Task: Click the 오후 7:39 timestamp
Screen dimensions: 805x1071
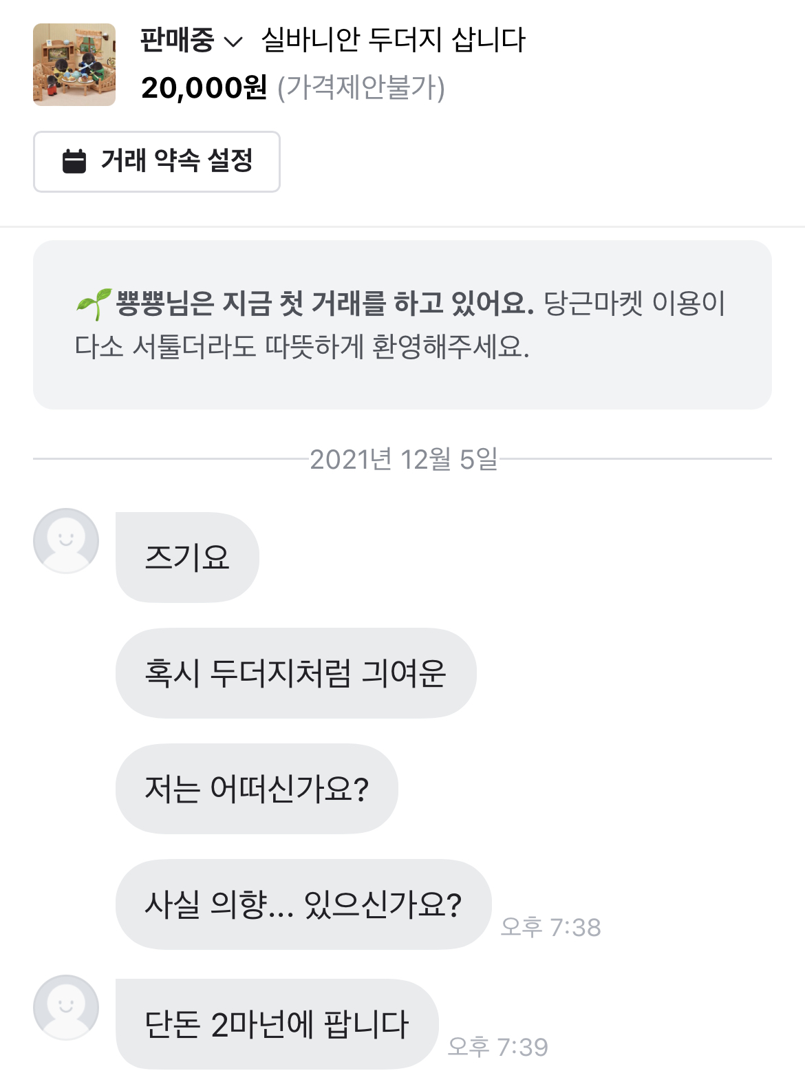Action: [x=497, y=1047]
